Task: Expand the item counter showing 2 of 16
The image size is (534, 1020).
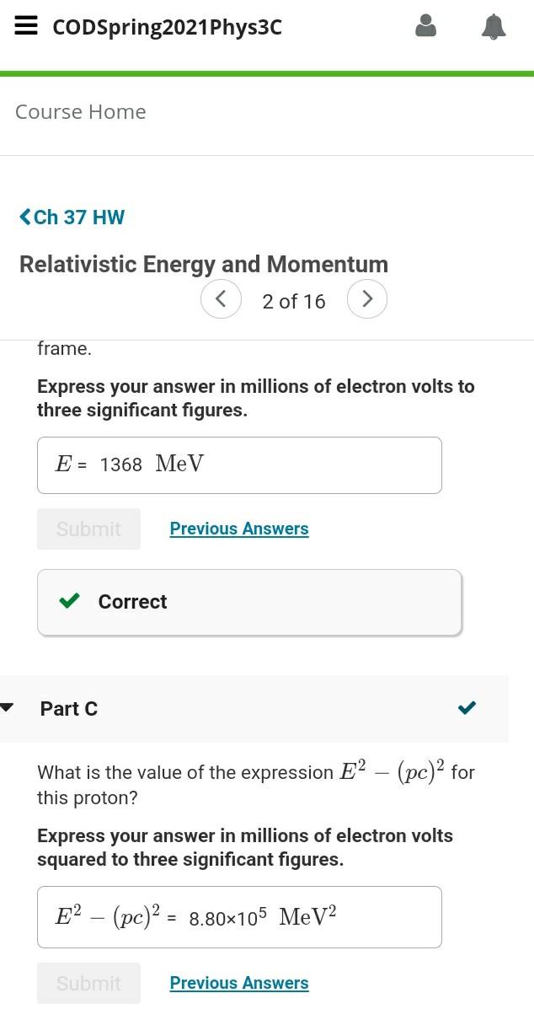Action: tap(294, 300)
